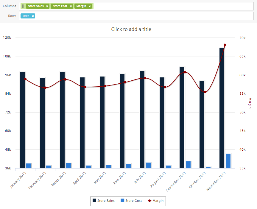Click the October 2013 Margin data point
257x209 pixels.
click(x=205, y=92)
